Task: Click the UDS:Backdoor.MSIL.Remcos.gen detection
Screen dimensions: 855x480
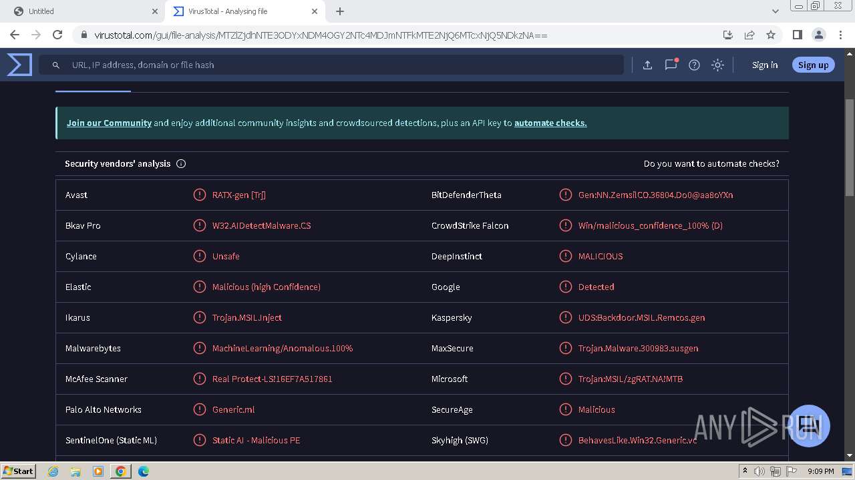Action: pos(641,317)
